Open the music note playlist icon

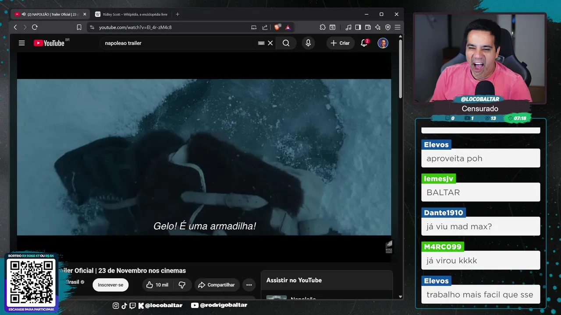pos(348,27)
